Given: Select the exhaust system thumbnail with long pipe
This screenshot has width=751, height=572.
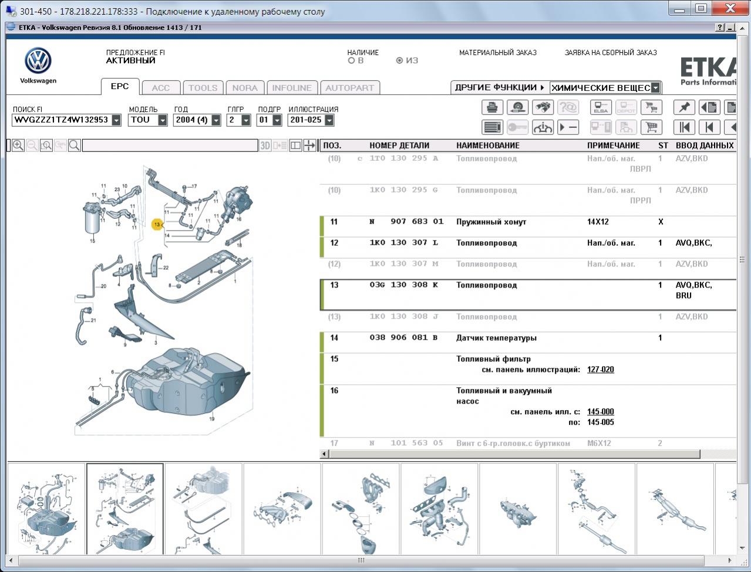Looking at the screenshot, I should pyautogui.click(x=597, y=509).
